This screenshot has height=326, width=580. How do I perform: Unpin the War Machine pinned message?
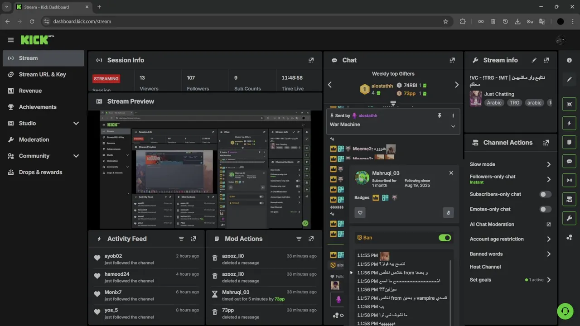click(439, 116)
